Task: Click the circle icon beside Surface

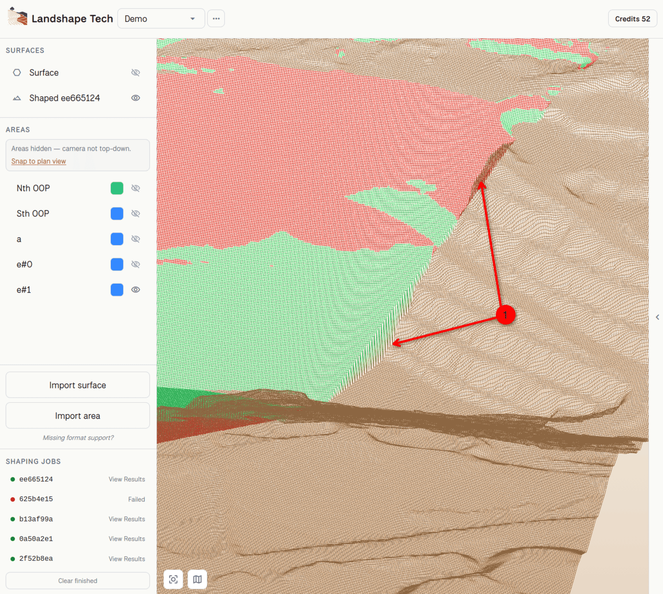Action: click(17, 73)
